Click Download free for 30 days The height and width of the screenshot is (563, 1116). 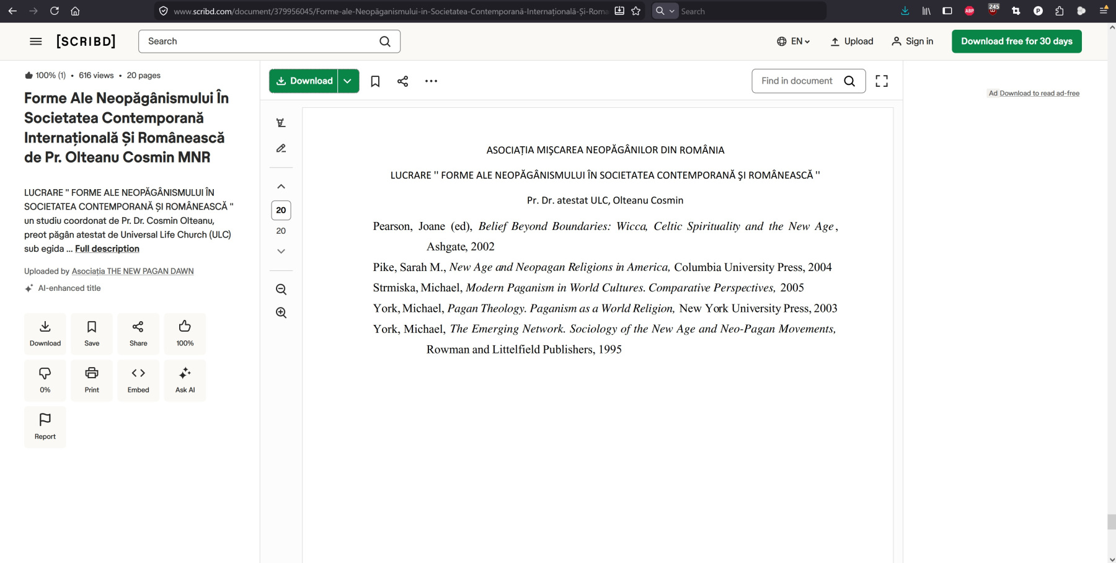(x=1016, y=42)
